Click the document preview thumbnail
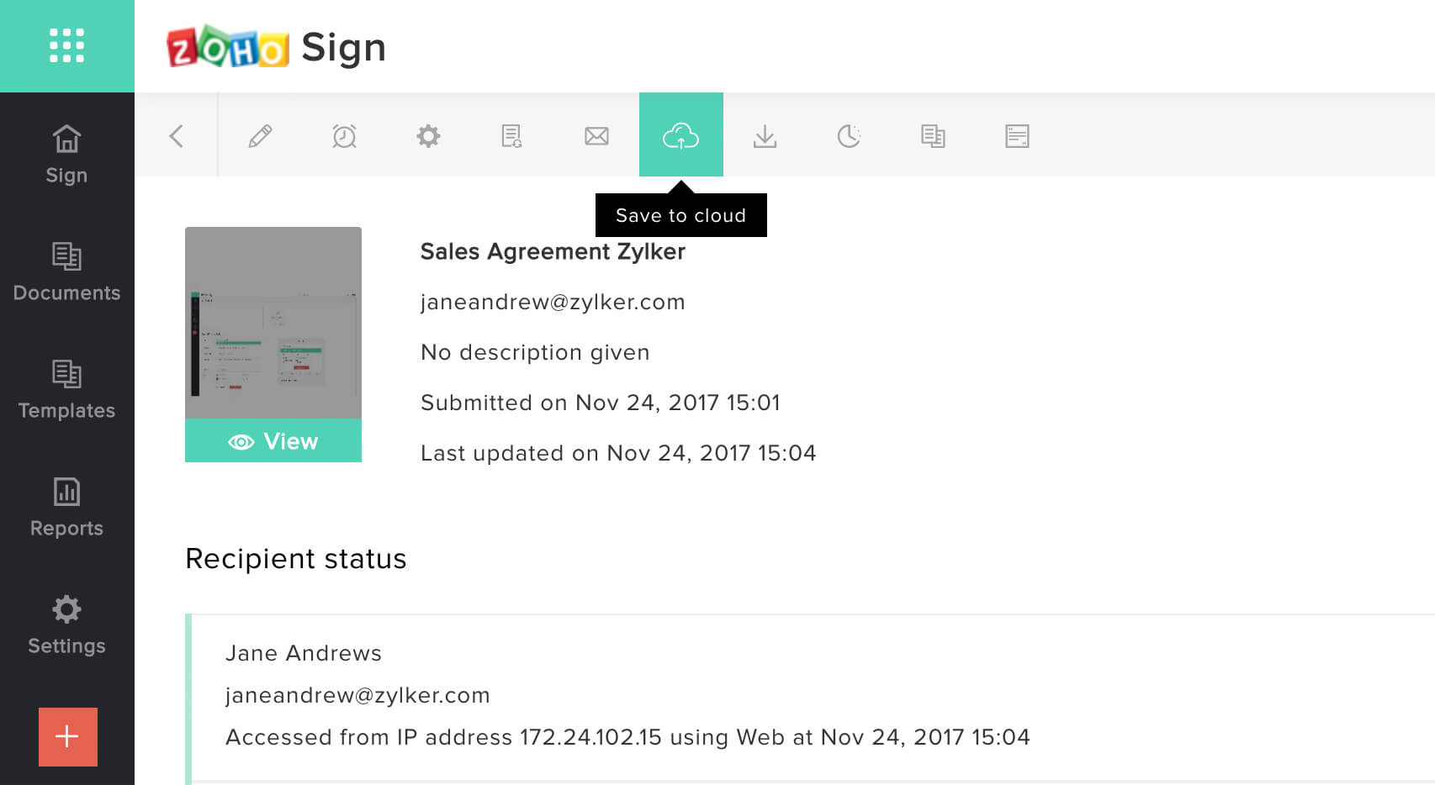Viewport: 1435px width, 785px height. pyautogui.click(x=273, y=324)
